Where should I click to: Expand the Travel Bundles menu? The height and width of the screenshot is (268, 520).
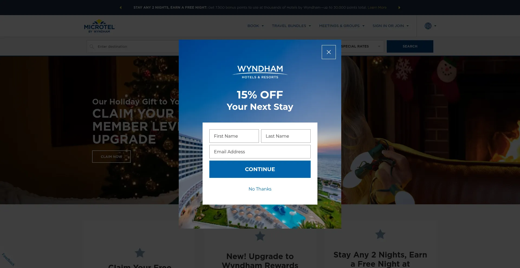291,26
